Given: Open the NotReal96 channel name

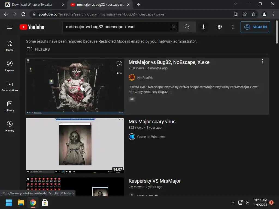Looking at the screenshot, I should [x=145, y=78].
